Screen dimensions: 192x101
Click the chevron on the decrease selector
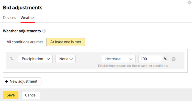[131, 59]
